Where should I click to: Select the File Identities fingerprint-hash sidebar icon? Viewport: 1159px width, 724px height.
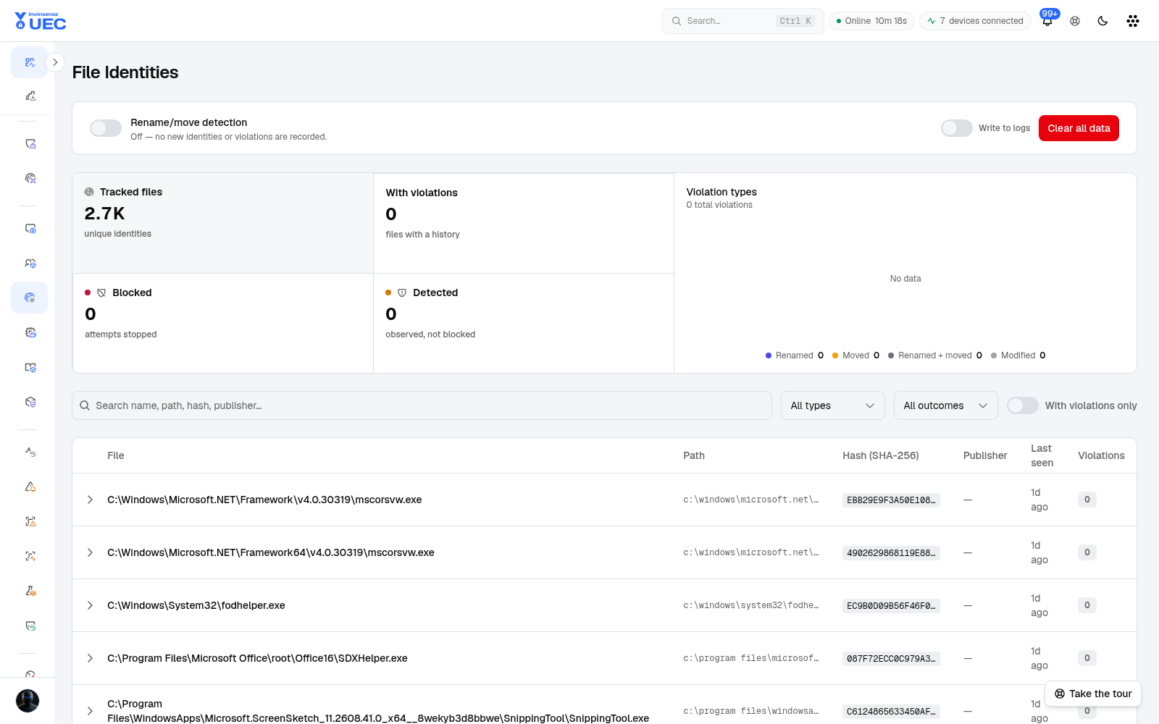point(30,298)
